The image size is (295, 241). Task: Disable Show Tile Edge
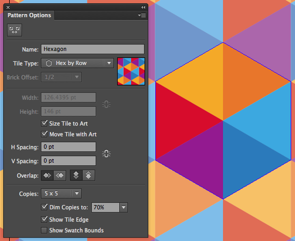(x=44, y=220)
